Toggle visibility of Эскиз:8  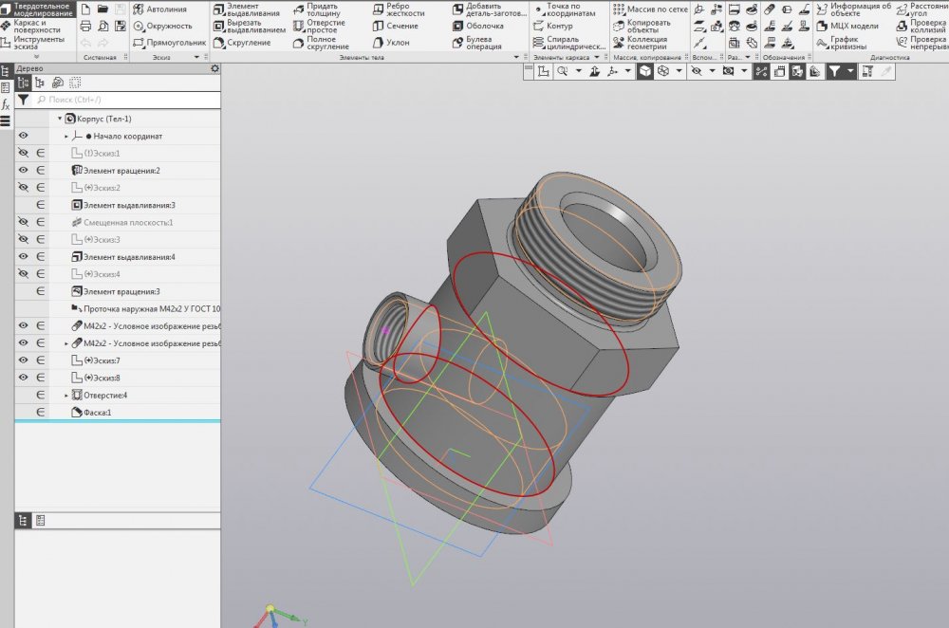[23, 378]
